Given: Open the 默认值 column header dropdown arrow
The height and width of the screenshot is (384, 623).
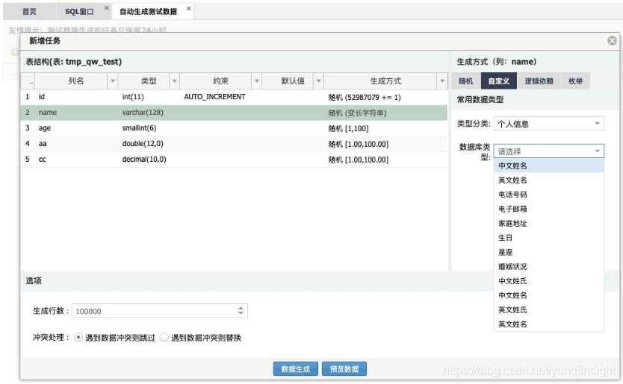Looking at the screenshot, I should (318, 81).
